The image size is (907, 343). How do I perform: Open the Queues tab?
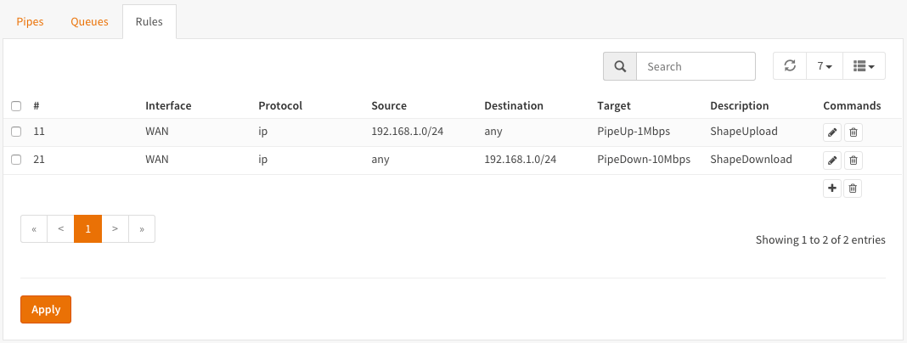coord(89,21)
